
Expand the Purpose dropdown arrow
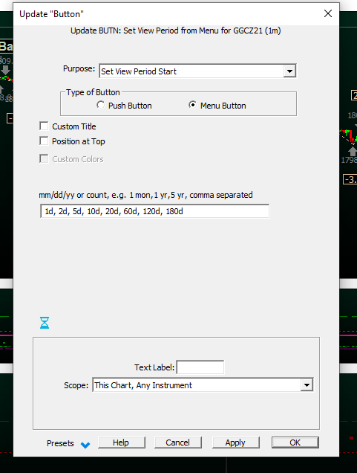point(289,71)
